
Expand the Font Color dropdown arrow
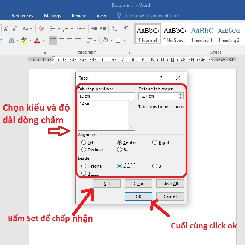coord(43,41)
